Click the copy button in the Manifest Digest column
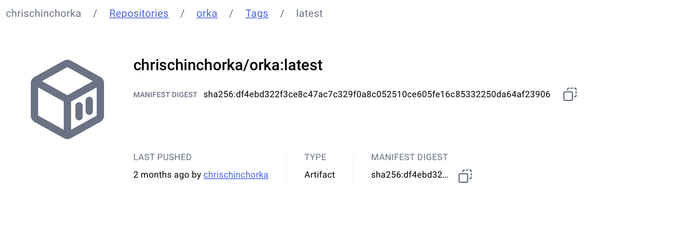The height and width of the screenshot is (231, 674). (464, 175)
